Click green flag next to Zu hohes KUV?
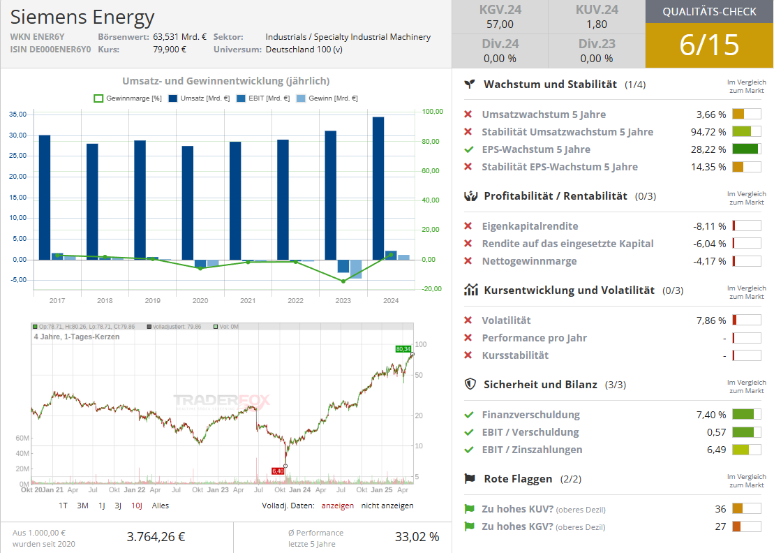This screenshot has height=553, width=774. (469, 509)
